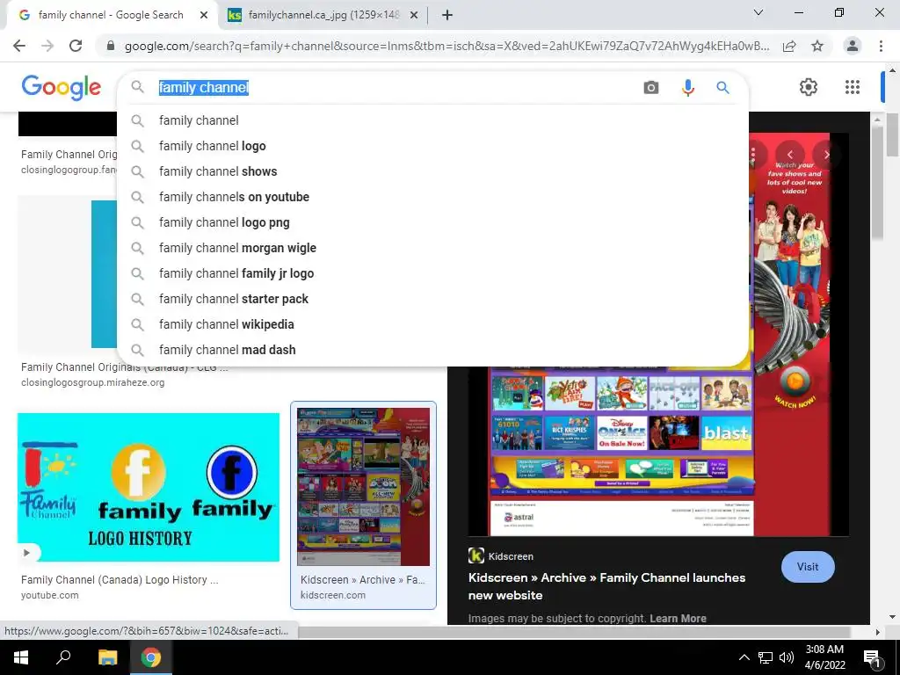This screenshot has height=675, width=900.
Task: Open the network tray icon
Action: click(x=766, y=657)
